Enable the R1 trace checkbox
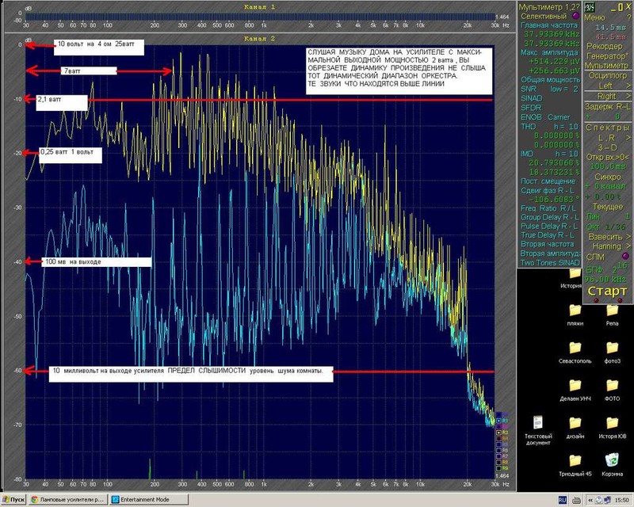This screenshot has width=634, height=507. coord(499,421)
